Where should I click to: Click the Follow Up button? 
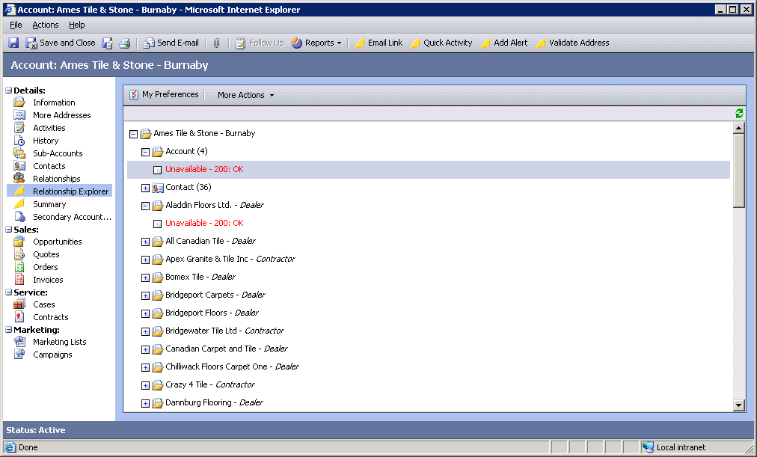tap(260, 43)
